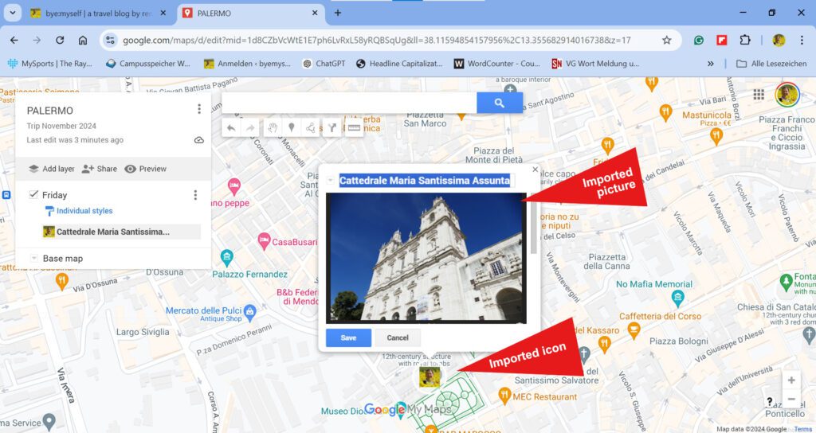Select Cattedrale Maria Santissima in layer list
The width and height of the screenshot is (816, 433).
coord(121,232)
